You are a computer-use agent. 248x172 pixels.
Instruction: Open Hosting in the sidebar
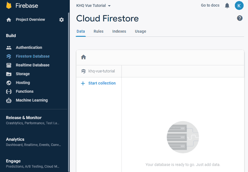23,82
